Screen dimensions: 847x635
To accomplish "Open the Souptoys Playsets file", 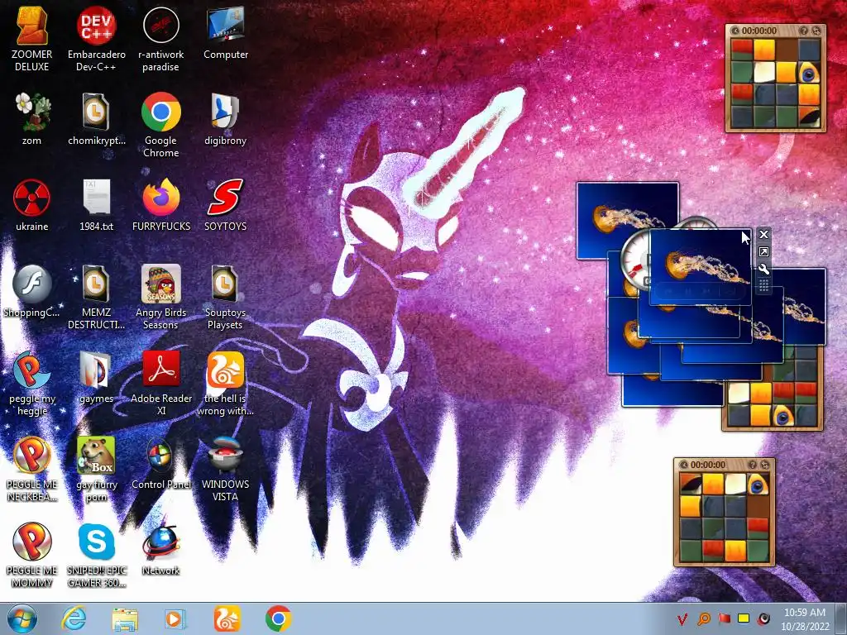I will point(225,297).
